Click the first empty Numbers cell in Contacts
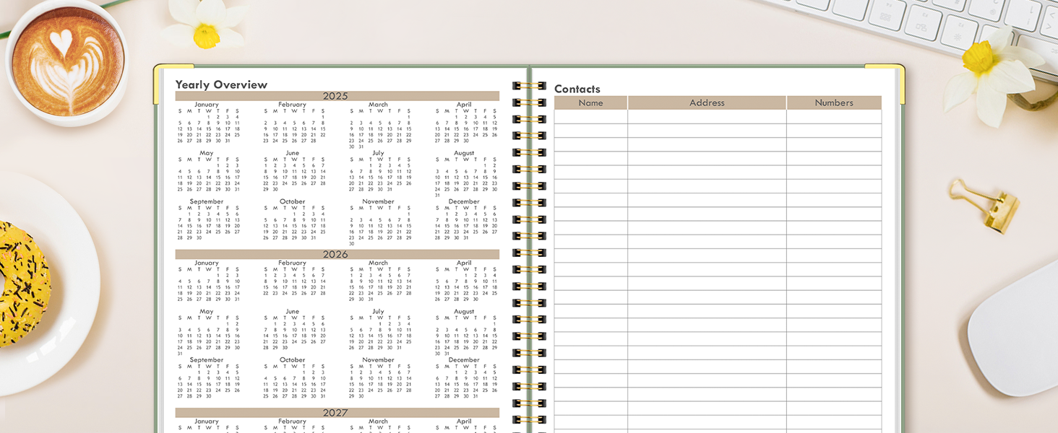 click(834, 117)
